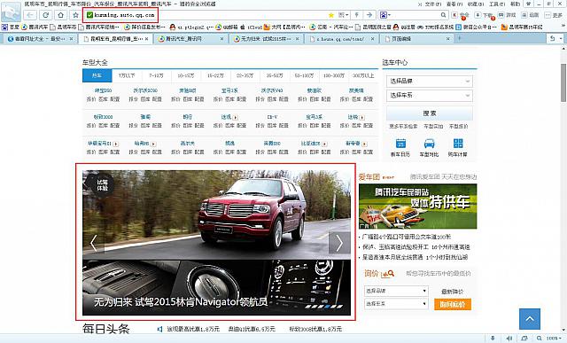The height and width of the screenshot is (343, 567).
Task: Click the search engine selector dropdown arrow
Action: pos(389,15)
